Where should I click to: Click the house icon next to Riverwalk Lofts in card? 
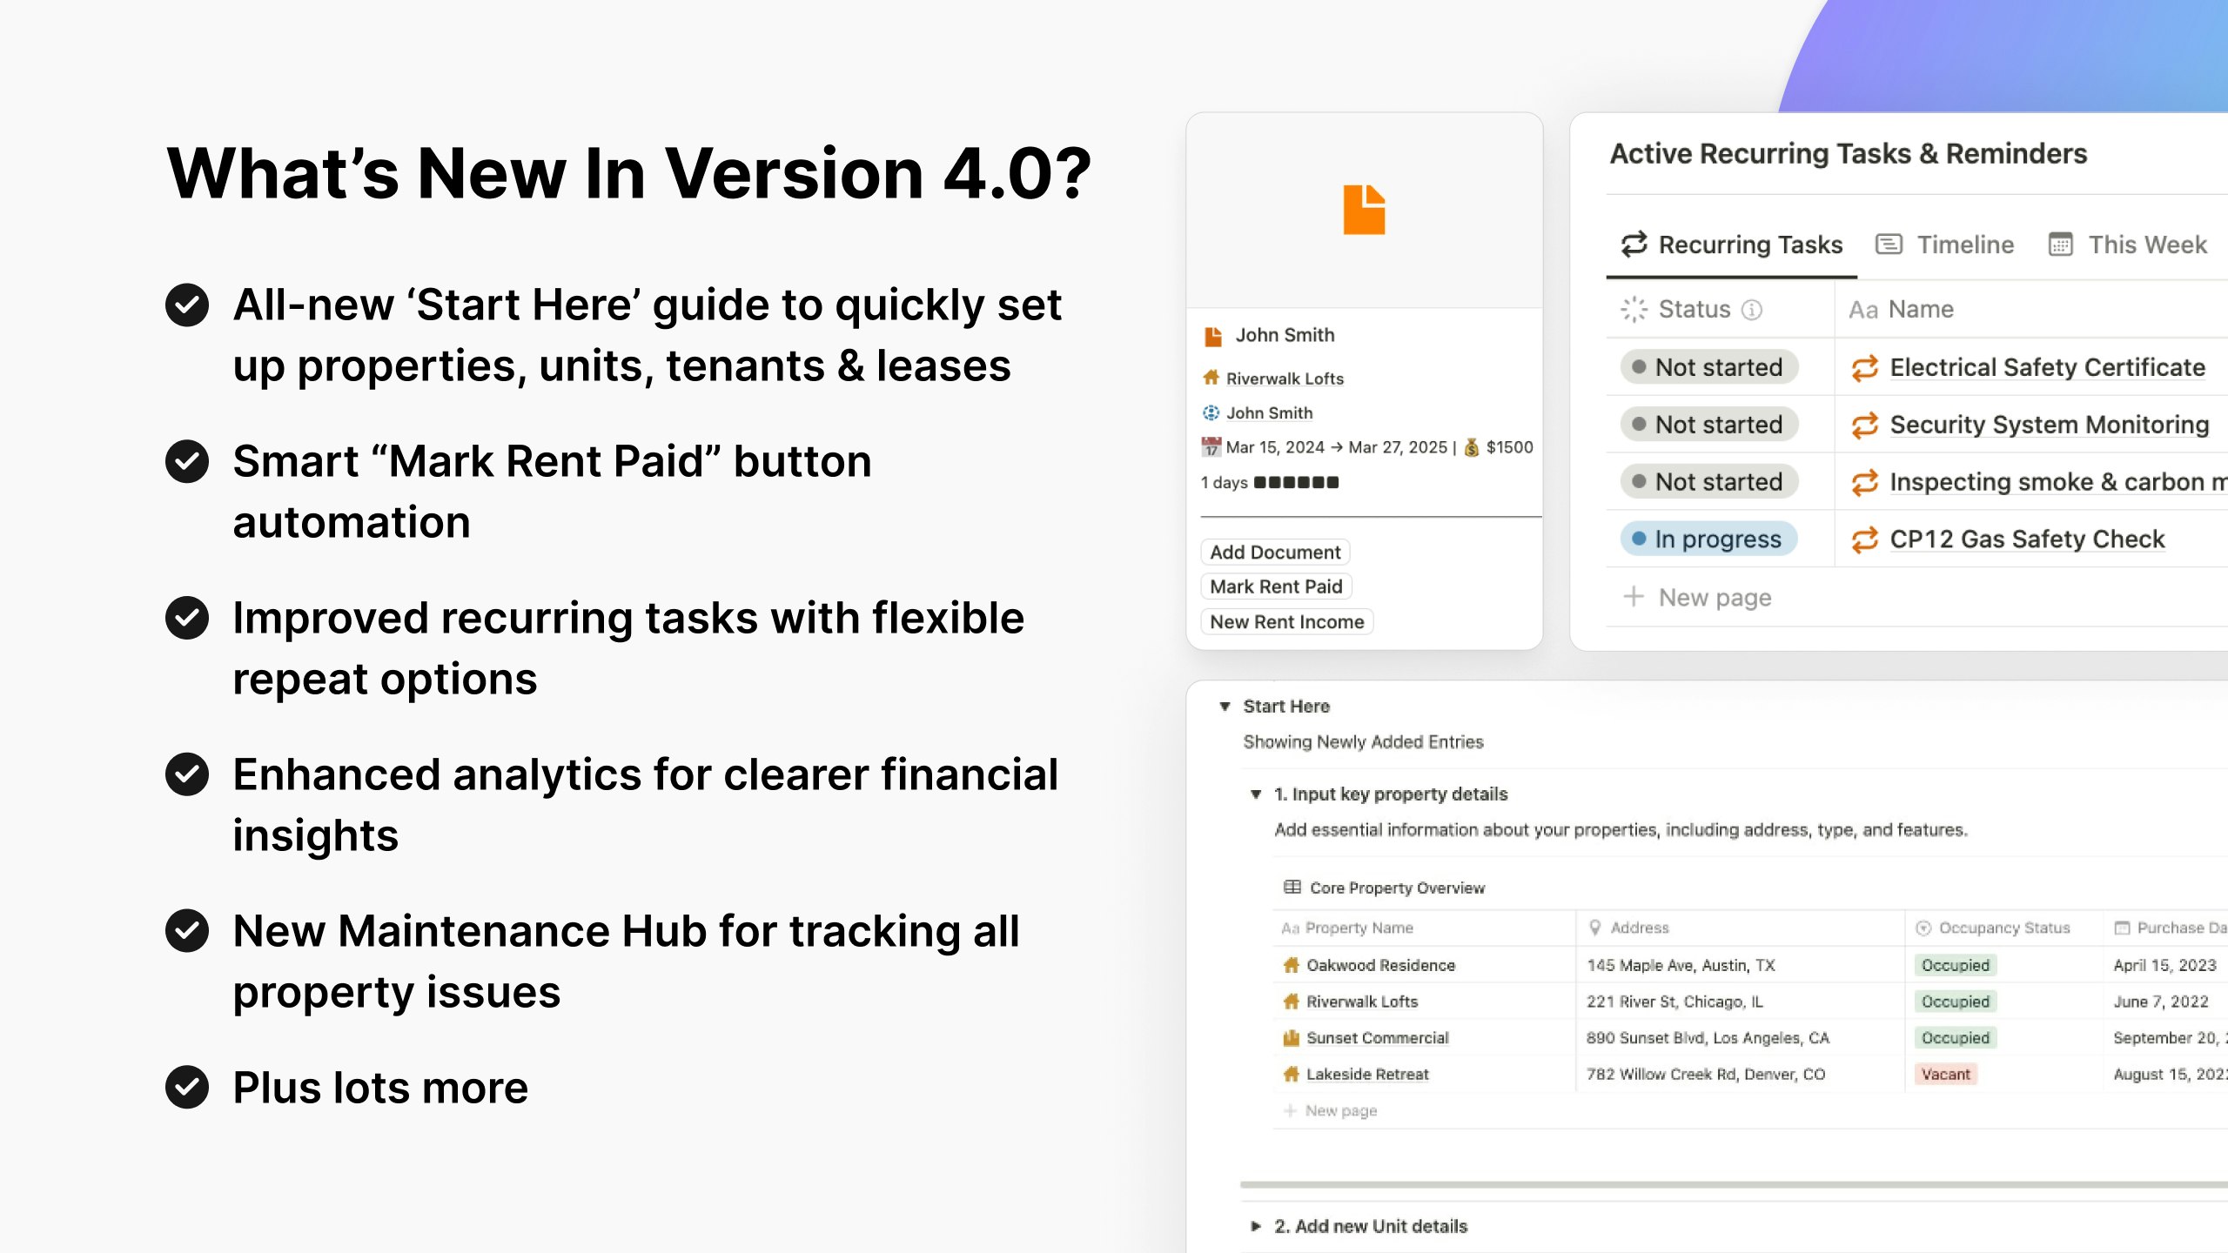coord(1211,378)
